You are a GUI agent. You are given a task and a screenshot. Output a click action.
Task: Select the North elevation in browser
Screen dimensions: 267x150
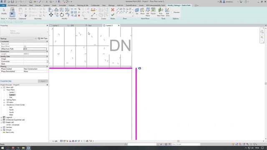click(11, 110)
